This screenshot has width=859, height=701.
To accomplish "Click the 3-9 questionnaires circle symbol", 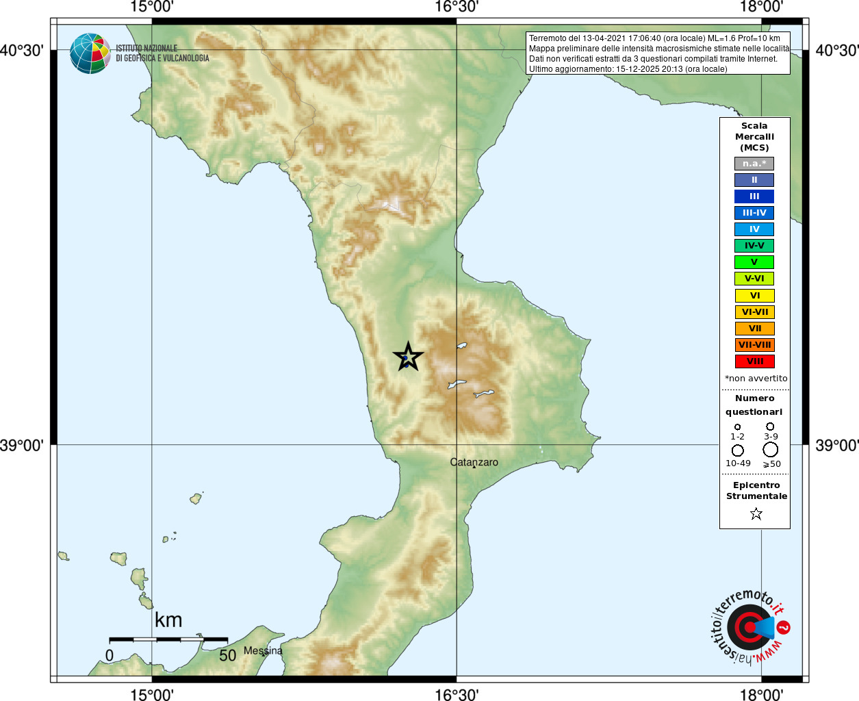I will point(770,426).
